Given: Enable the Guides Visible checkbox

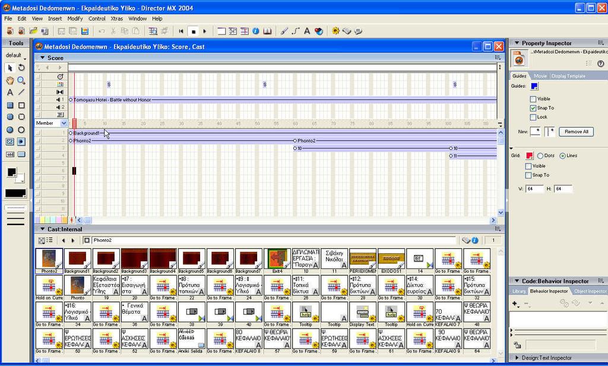Looking at the screenshot, I should click(533, 99).
